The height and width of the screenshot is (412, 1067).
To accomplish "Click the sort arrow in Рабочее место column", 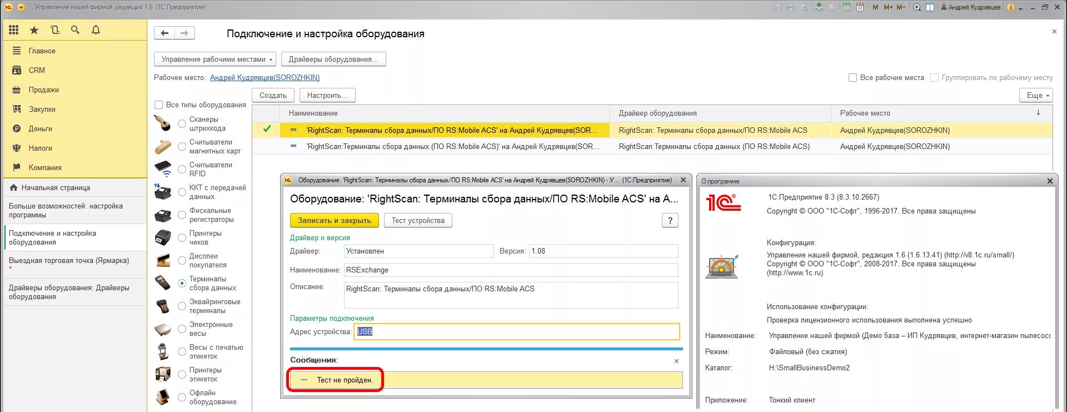I will tap(1038, 112).
